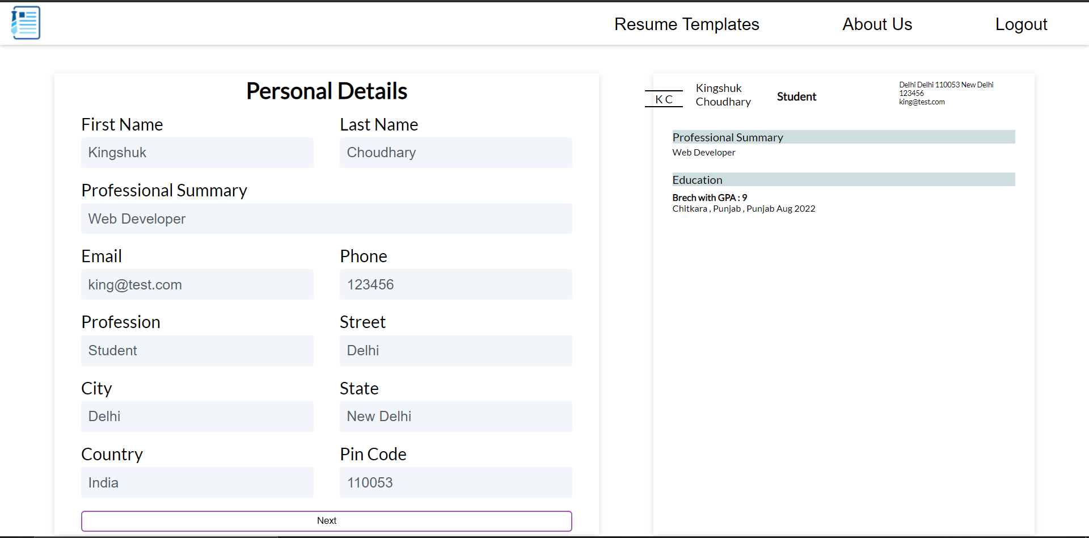
Task: Click the Student title in resume preview
Action: [796, 96]
